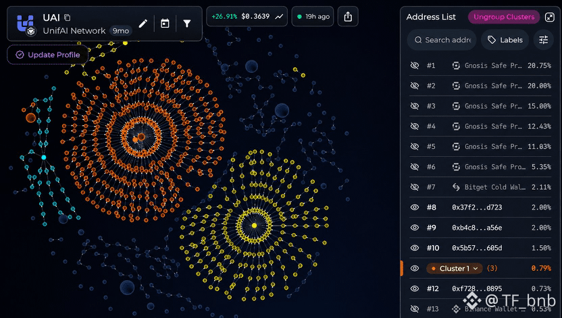
Task: Show hidden address #3
Action: 415,106
